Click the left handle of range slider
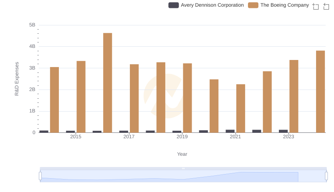334x192 pixels. (x=40, y=176)
